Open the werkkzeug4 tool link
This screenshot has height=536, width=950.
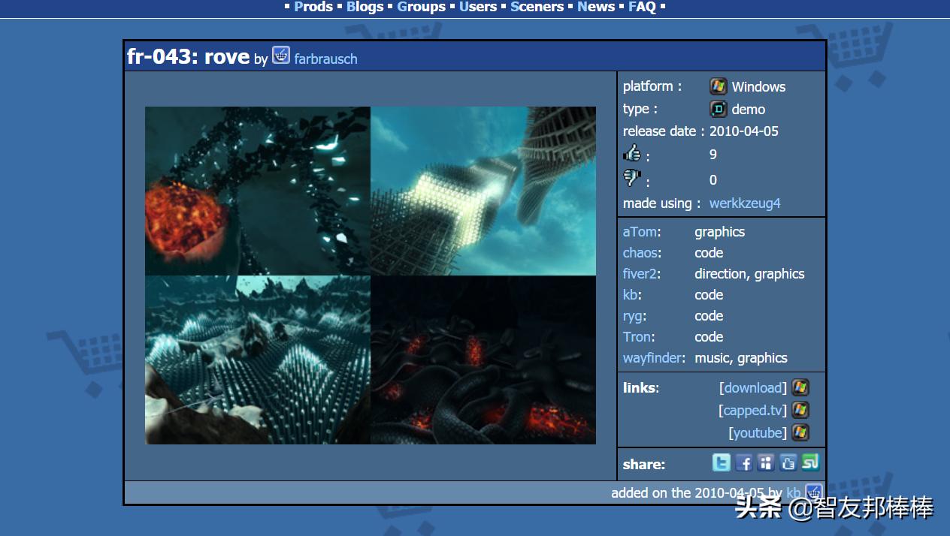[x=745, y=203]
